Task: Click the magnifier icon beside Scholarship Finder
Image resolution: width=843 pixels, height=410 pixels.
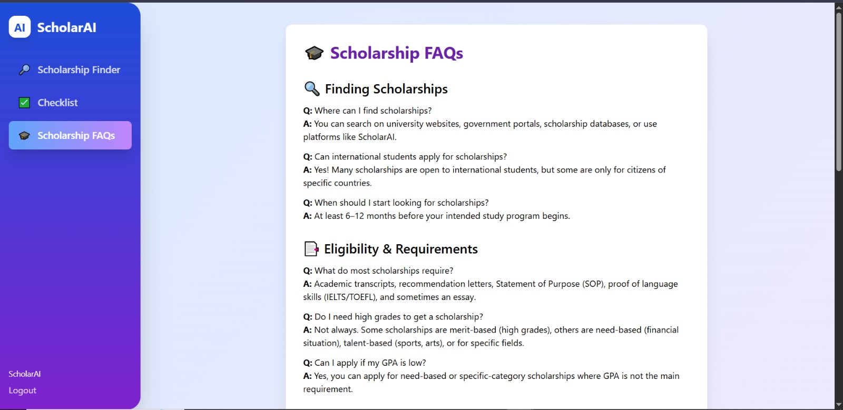Action: (24, 70)
